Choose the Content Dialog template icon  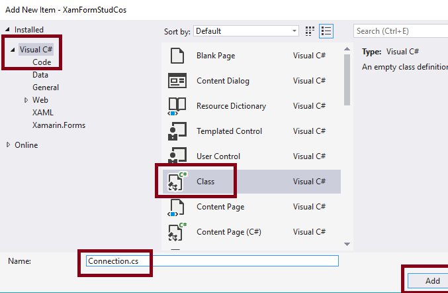coord(177,81)
